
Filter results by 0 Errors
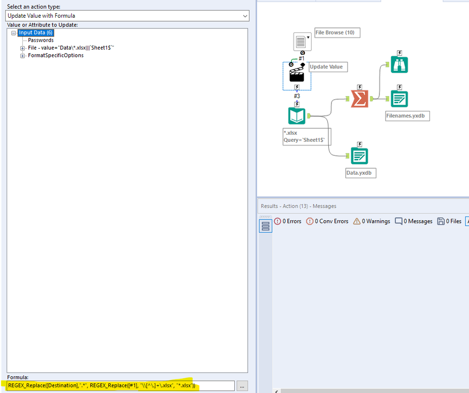tap(288, 221)
